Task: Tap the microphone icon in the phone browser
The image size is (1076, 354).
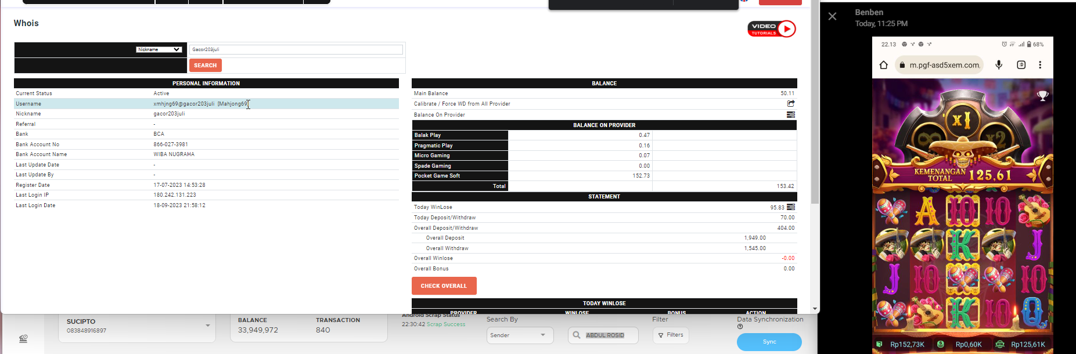Action: 999,65
